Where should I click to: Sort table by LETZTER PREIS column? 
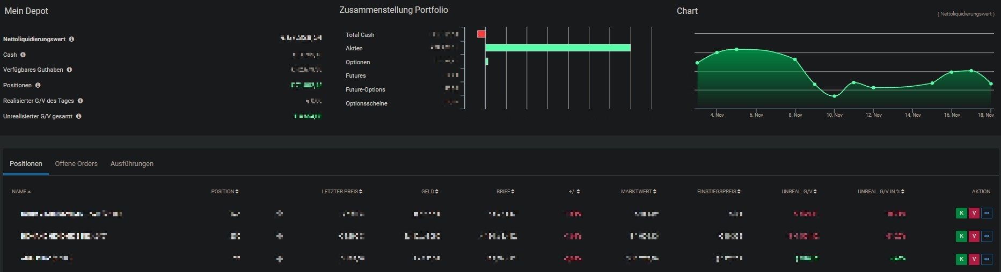[342, 192]
